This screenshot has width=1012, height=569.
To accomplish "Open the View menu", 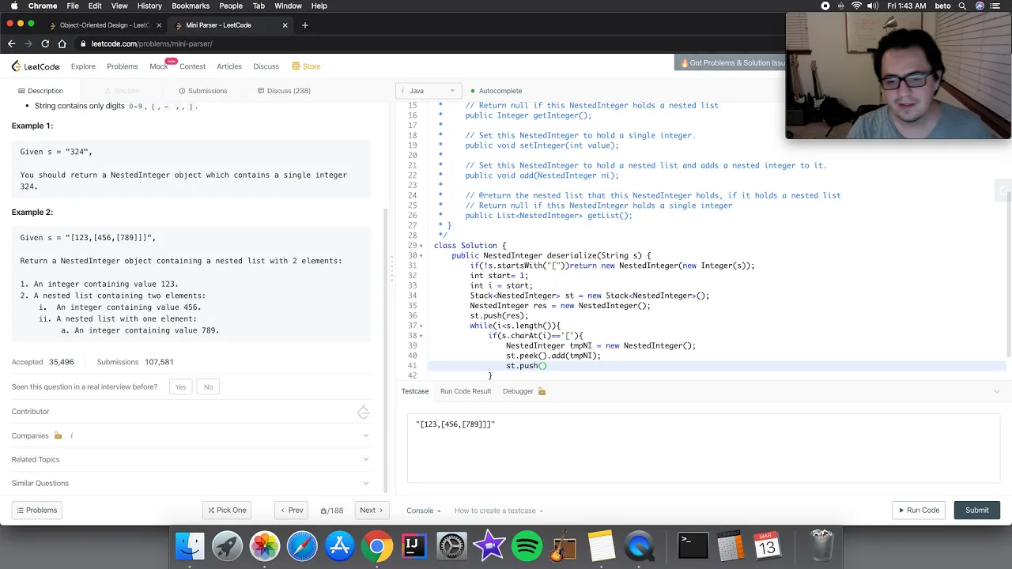I will [x=119, y=6].
